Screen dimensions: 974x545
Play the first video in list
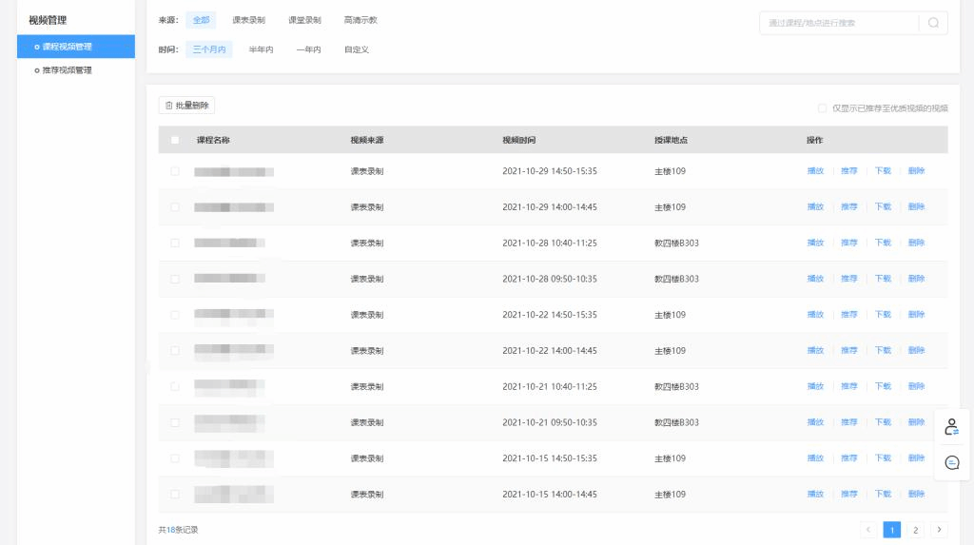815,171
